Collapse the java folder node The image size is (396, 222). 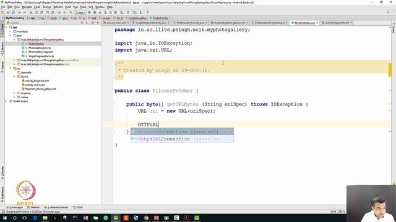(x=11, y=36)
